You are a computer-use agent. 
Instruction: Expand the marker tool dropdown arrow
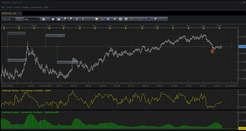[87, 19]
